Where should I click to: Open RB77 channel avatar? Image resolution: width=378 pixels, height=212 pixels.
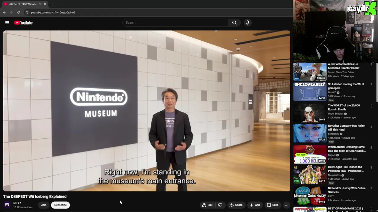pyautogui.click(x=7, y=205)
